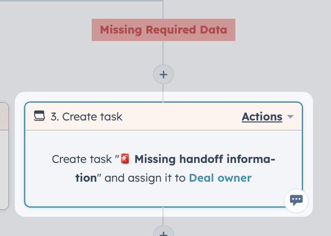The width and height of the screenshot is (331, 236).
Task: Click the connector line below Missing Required Data
Action: pos(163,53)
